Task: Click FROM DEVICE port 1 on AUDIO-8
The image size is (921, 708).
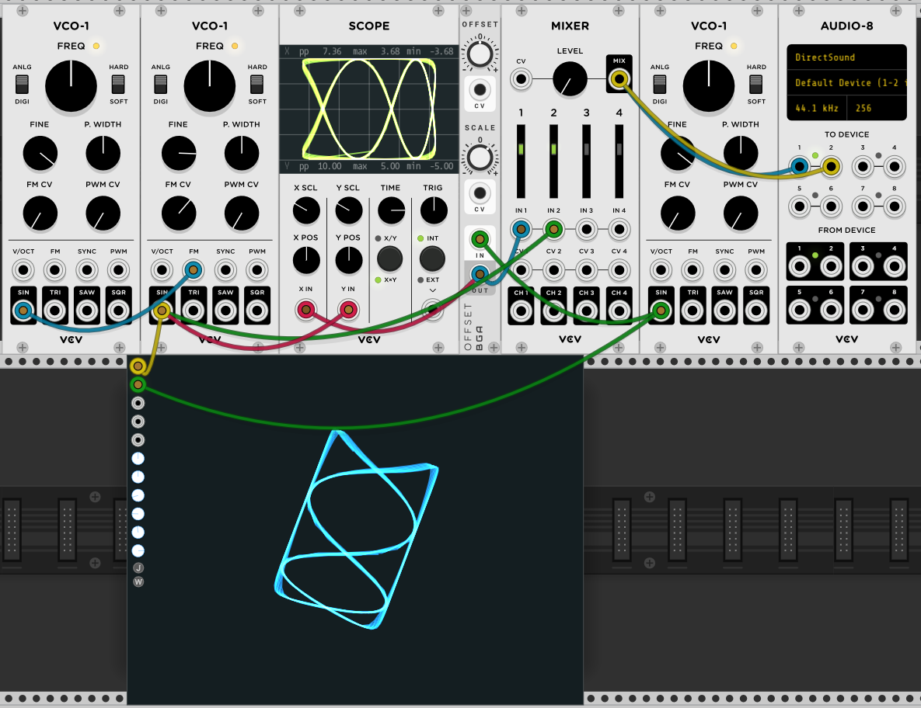Action: tap(800, 267)
